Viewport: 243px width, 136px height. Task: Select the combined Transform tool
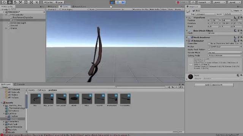click(x=31, y=2)
